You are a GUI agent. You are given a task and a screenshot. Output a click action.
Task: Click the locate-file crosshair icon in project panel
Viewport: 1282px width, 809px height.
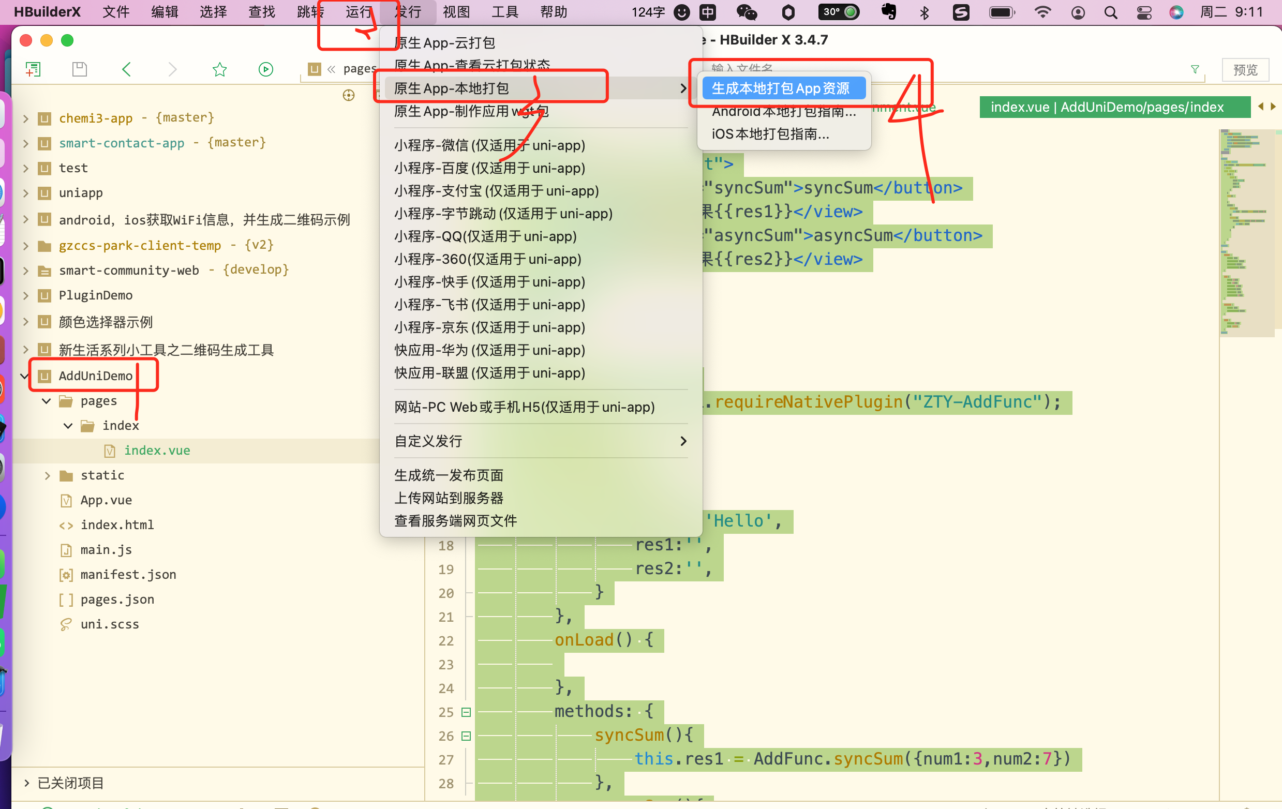coord(349,95)
